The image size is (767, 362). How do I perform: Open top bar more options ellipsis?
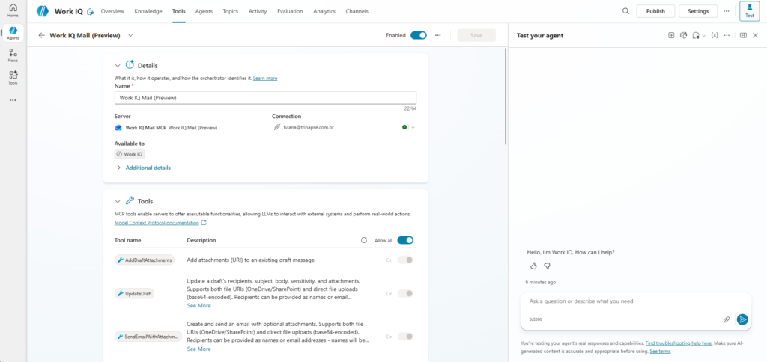(726, 11)
